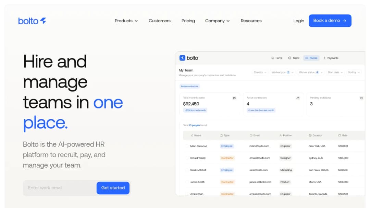Select the Sarah Mitchell row checkbox
Viewport: 370px width, 208px height.
click(187, 170)
